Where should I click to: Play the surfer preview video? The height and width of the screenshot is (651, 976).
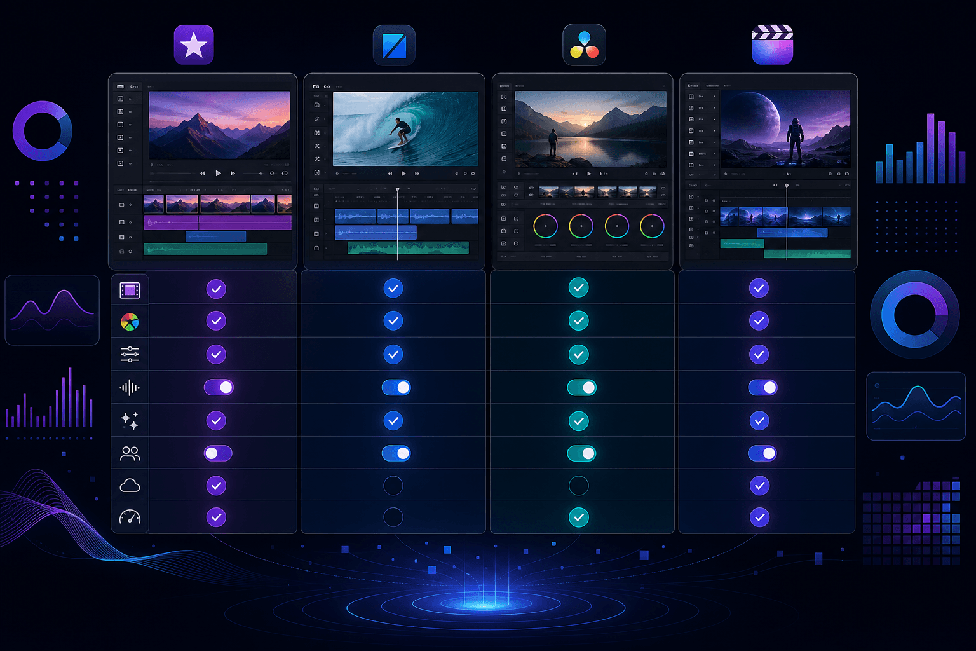403,174
